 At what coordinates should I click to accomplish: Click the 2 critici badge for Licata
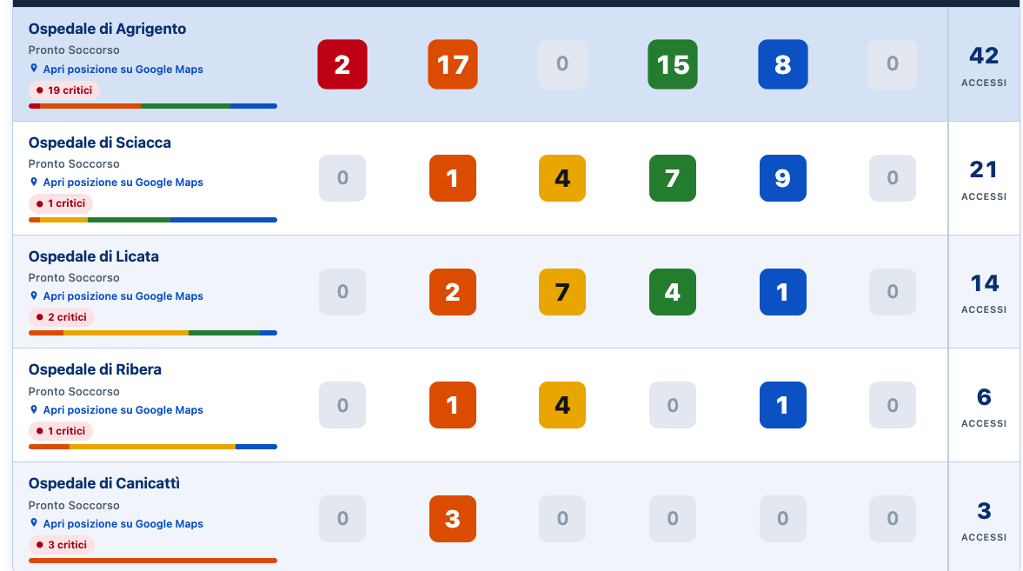pos(62,317)
